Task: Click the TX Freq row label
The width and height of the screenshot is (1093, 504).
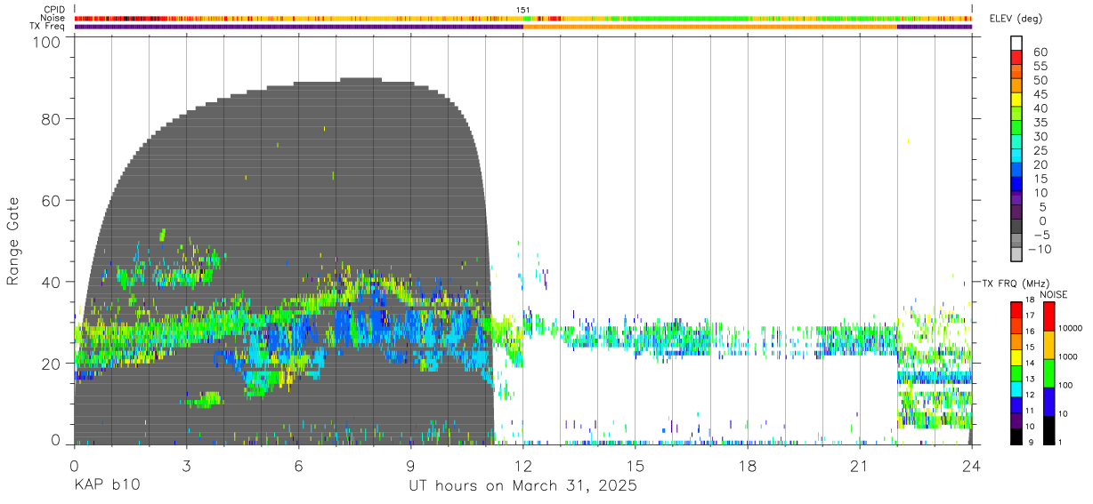Action: (49, 26)
